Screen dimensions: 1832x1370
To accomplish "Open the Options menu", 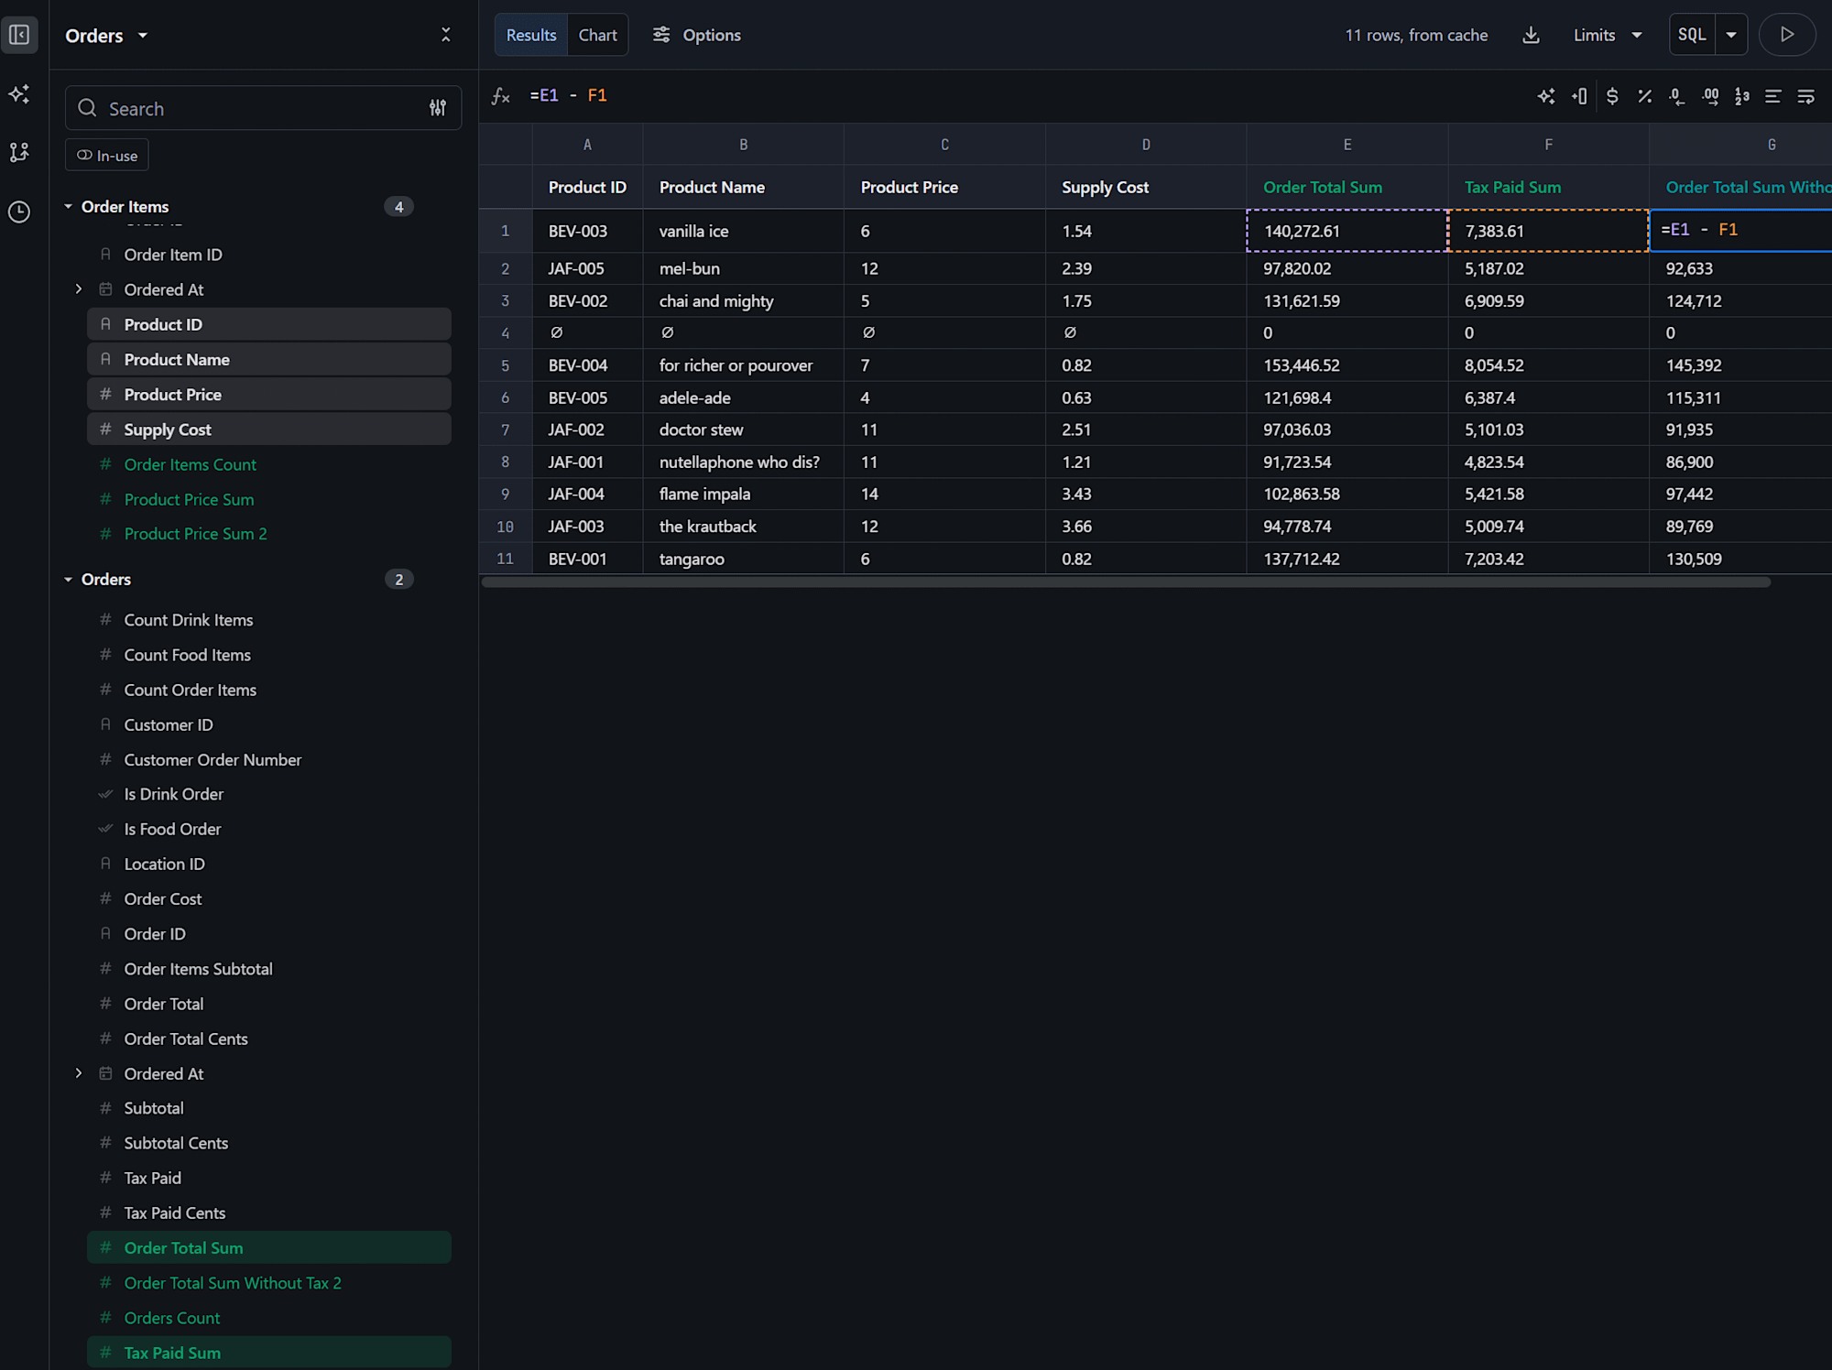I will pos(697,35).
